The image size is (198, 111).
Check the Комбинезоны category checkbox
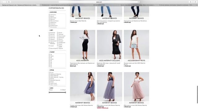pos(49,25)
